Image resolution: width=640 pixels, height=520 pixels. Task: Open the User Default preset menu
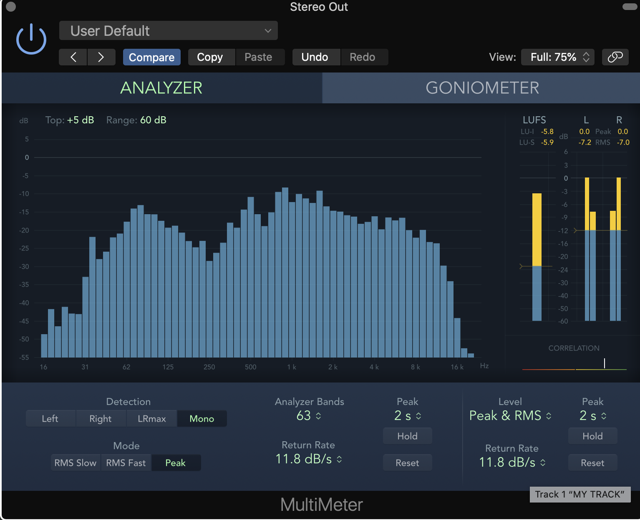click(x=168, y=30)
